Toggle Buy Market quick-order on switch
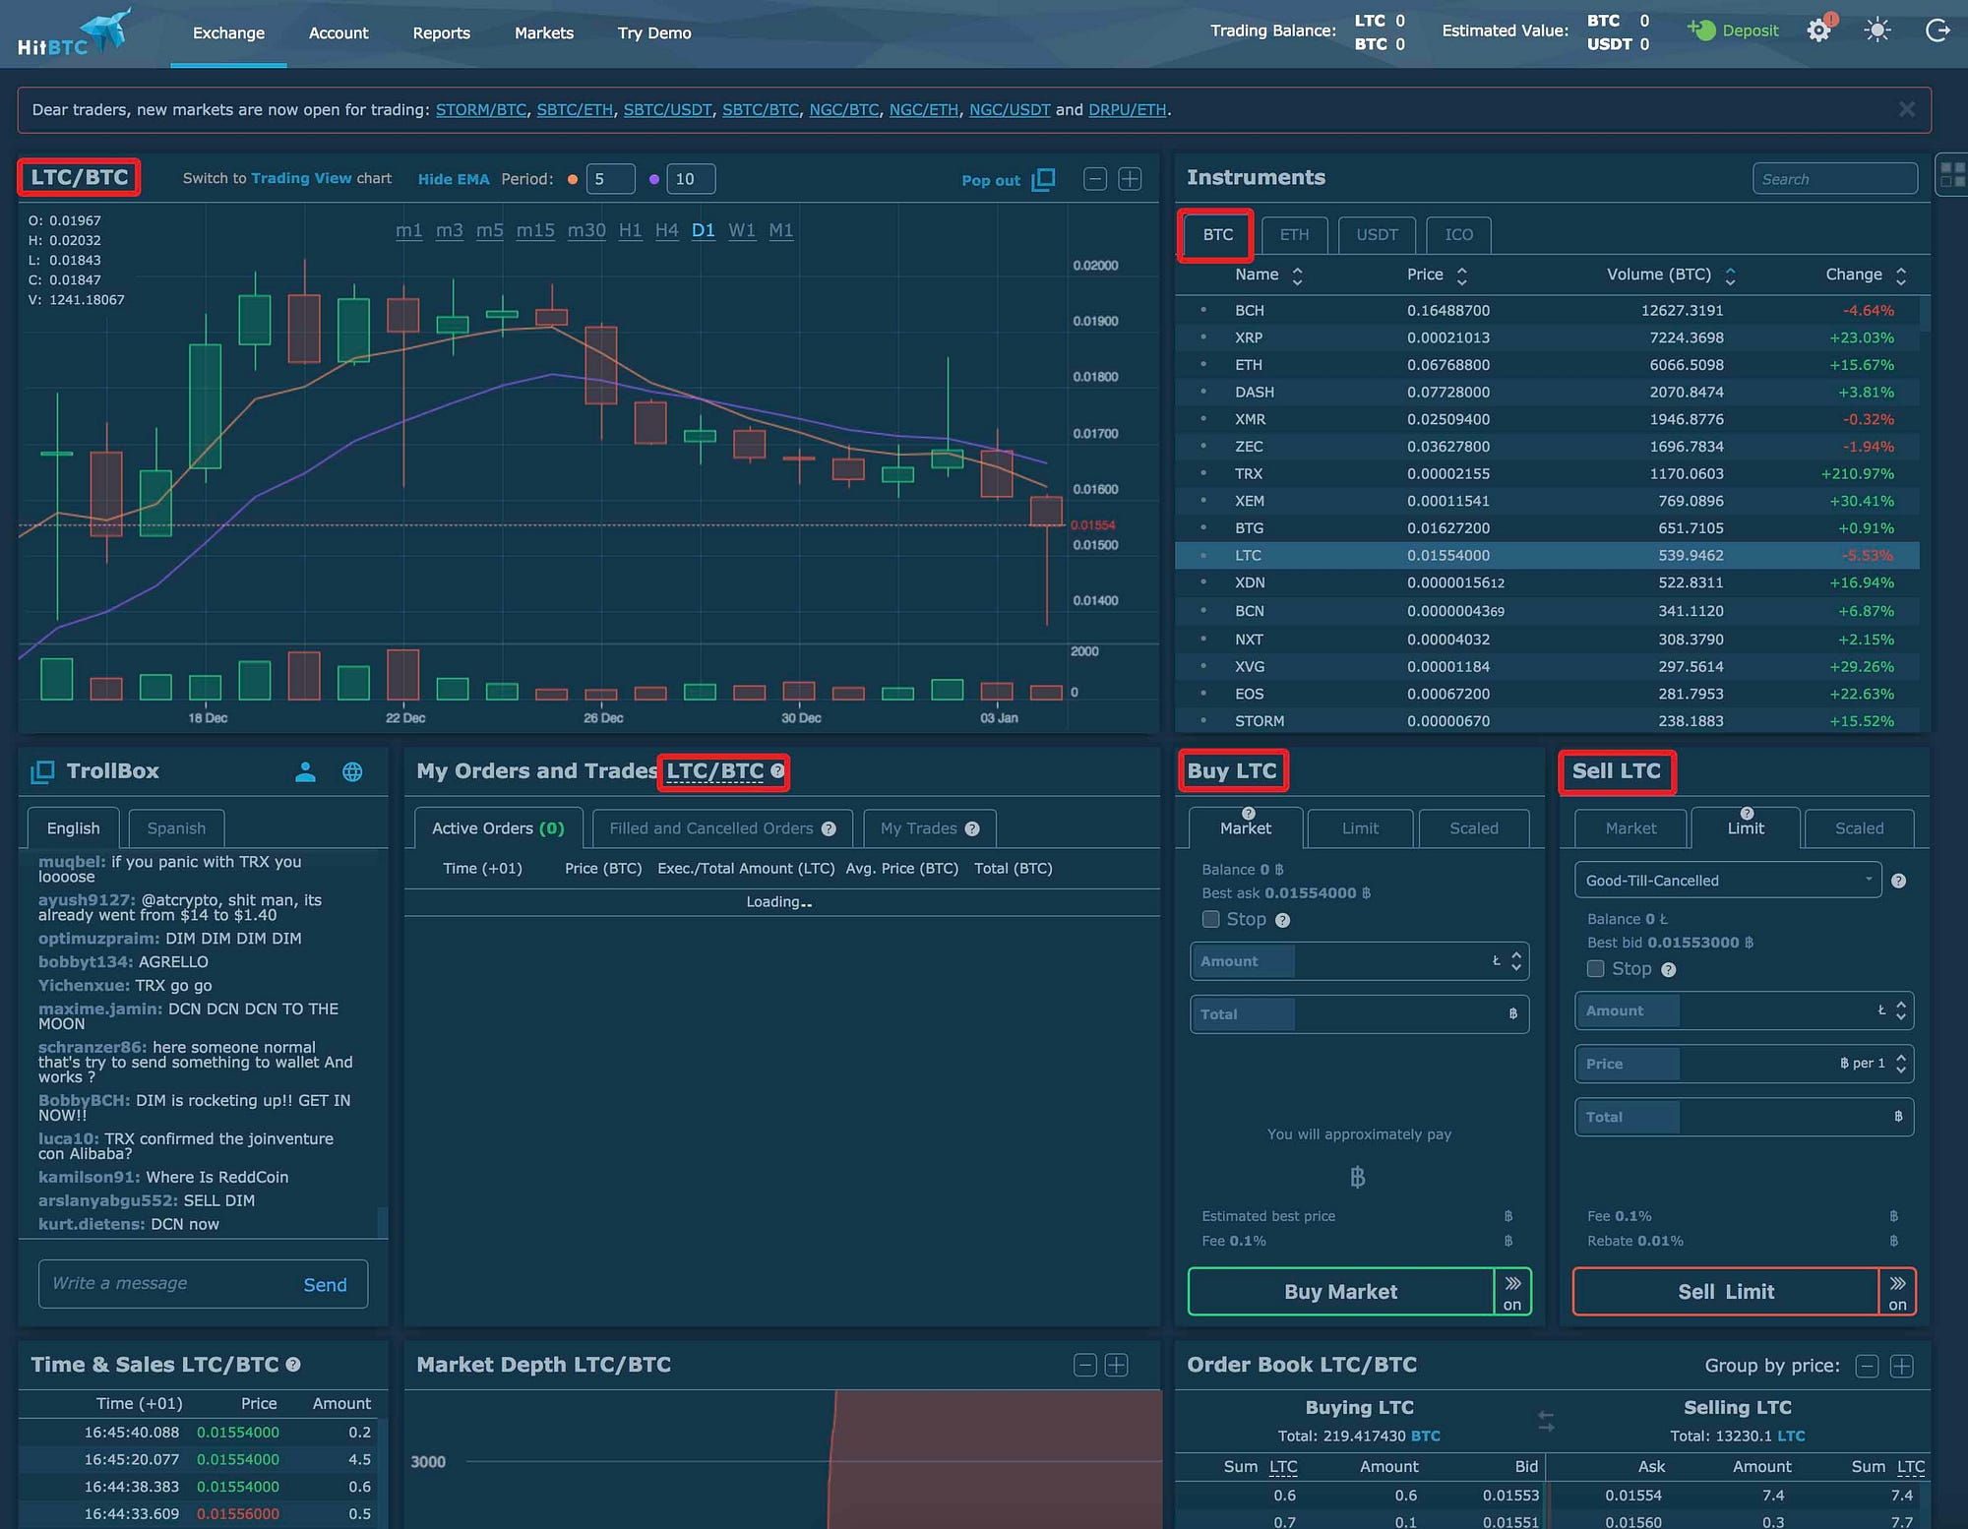The height and width of the screenshot is (1529, 1968). pyautogui.click(x=1512, y=1292)
